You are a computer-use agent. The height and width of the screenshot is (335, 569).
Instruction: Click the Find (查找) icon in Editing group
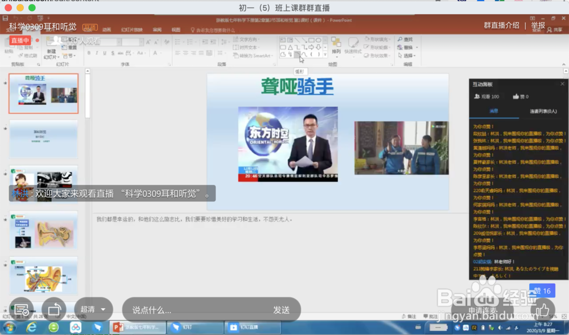(x=406, y=40)
